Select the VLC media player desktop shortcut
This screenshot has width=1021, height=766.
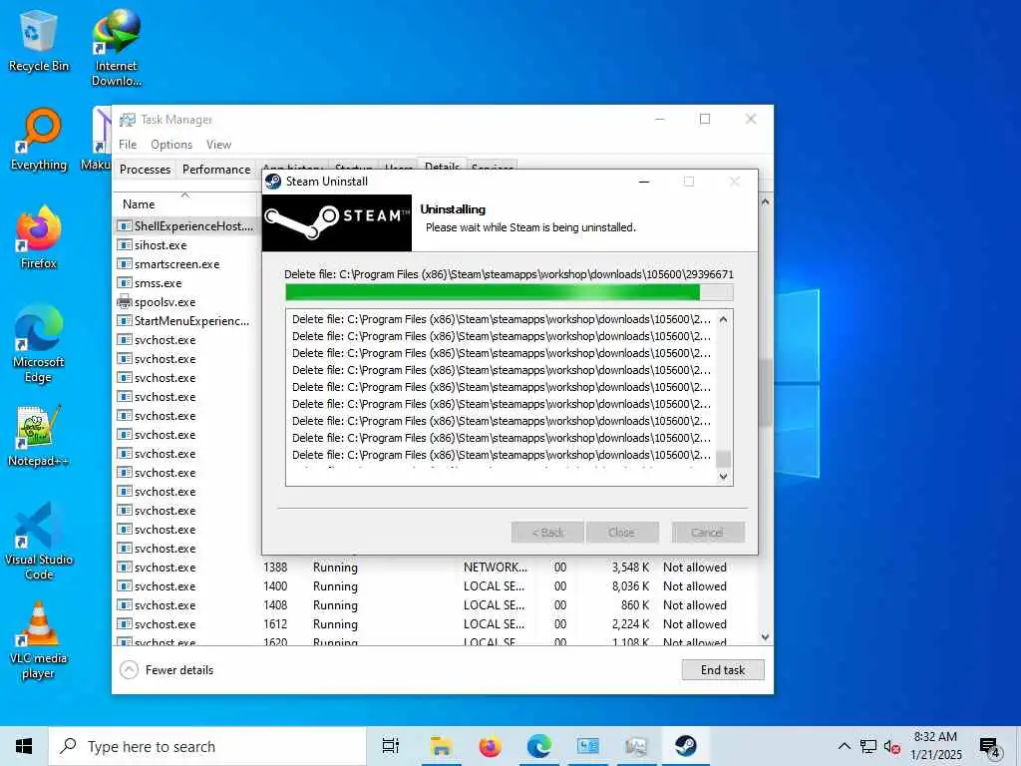coord(39,641)
